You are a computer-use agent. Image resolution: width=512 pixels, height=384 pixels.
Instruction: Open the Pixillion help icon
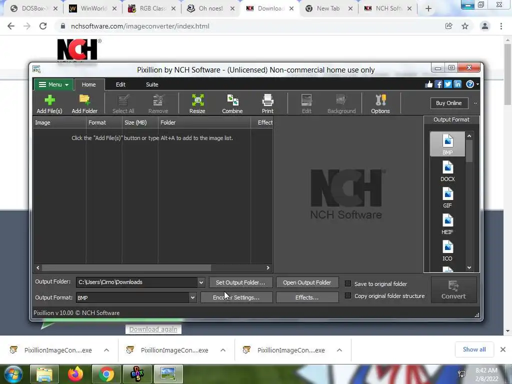[469, 84]
